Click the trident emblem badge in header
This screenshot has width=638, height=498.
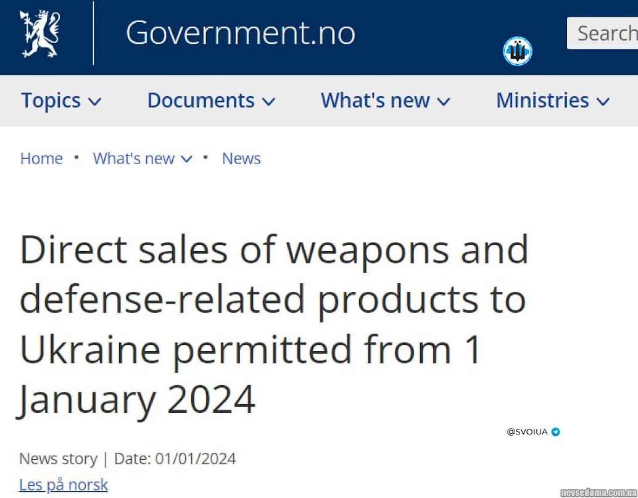click(x=517, y=51)
